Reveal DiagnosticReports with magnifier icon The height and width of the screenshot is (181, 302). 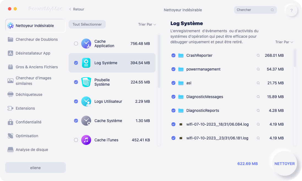258,111
